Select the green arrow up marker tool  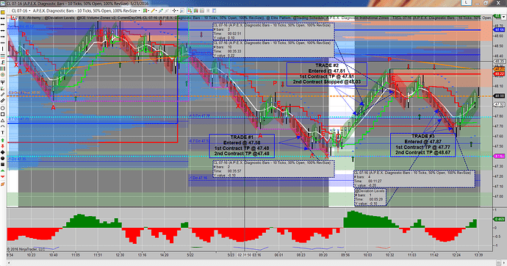click(3, 140)
